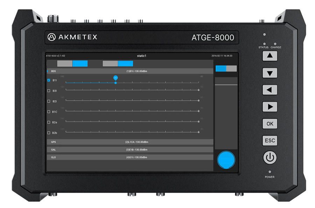Click the ATGE-8000 model name label
The height and width of the screenshot is (208, 315).
213,37
